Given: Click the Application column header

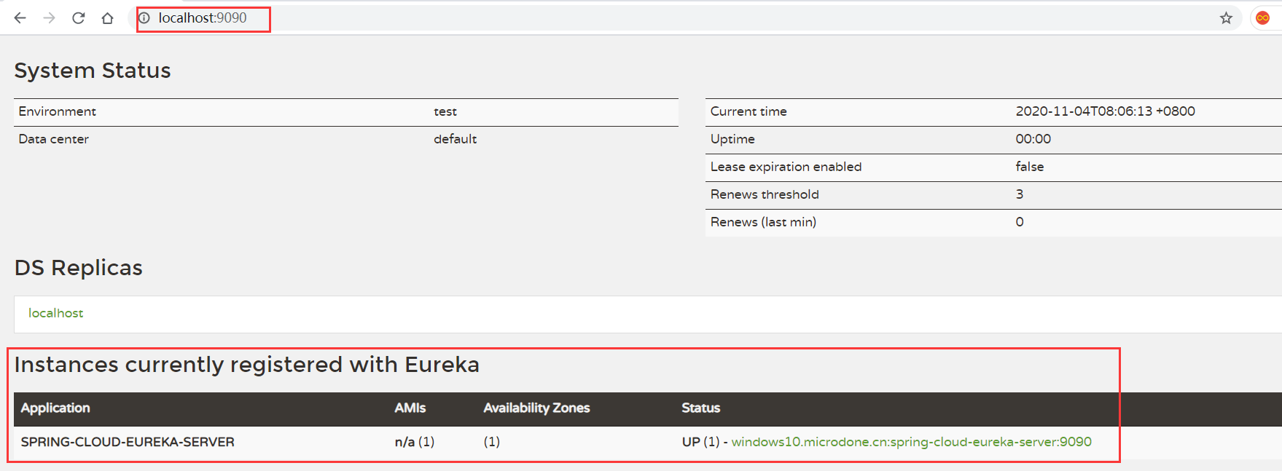Looking at the screenshot, I should [55, 408].
